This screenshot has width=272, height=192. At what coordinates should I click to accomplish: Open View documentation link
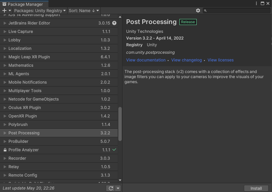click(x=146, y=60)
